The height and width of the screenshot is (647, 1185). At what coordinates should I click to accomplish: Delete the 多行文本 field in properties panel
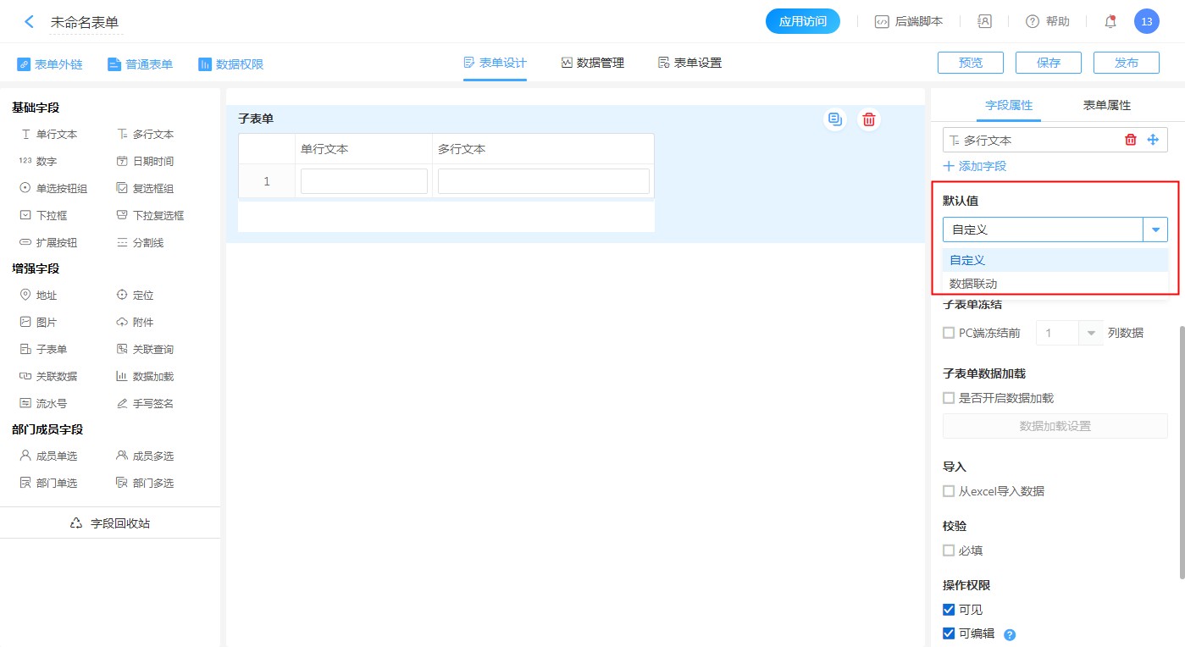[1130, 140]
